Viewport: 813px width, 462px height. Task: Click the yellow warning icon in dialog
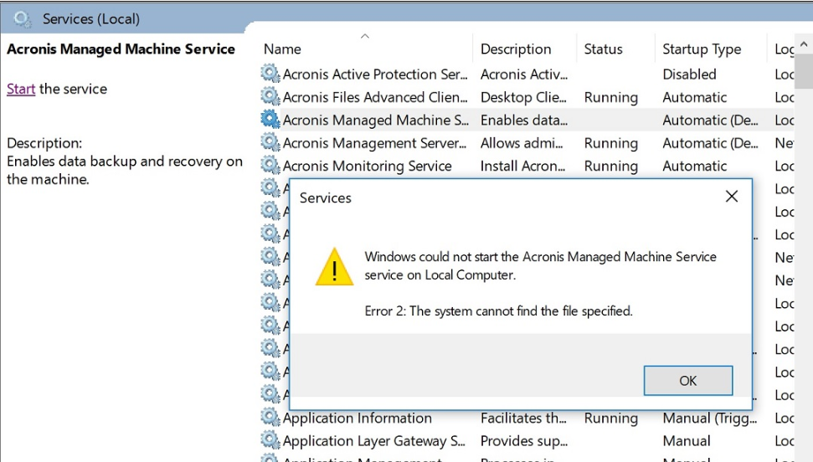[x=334, y=267]
